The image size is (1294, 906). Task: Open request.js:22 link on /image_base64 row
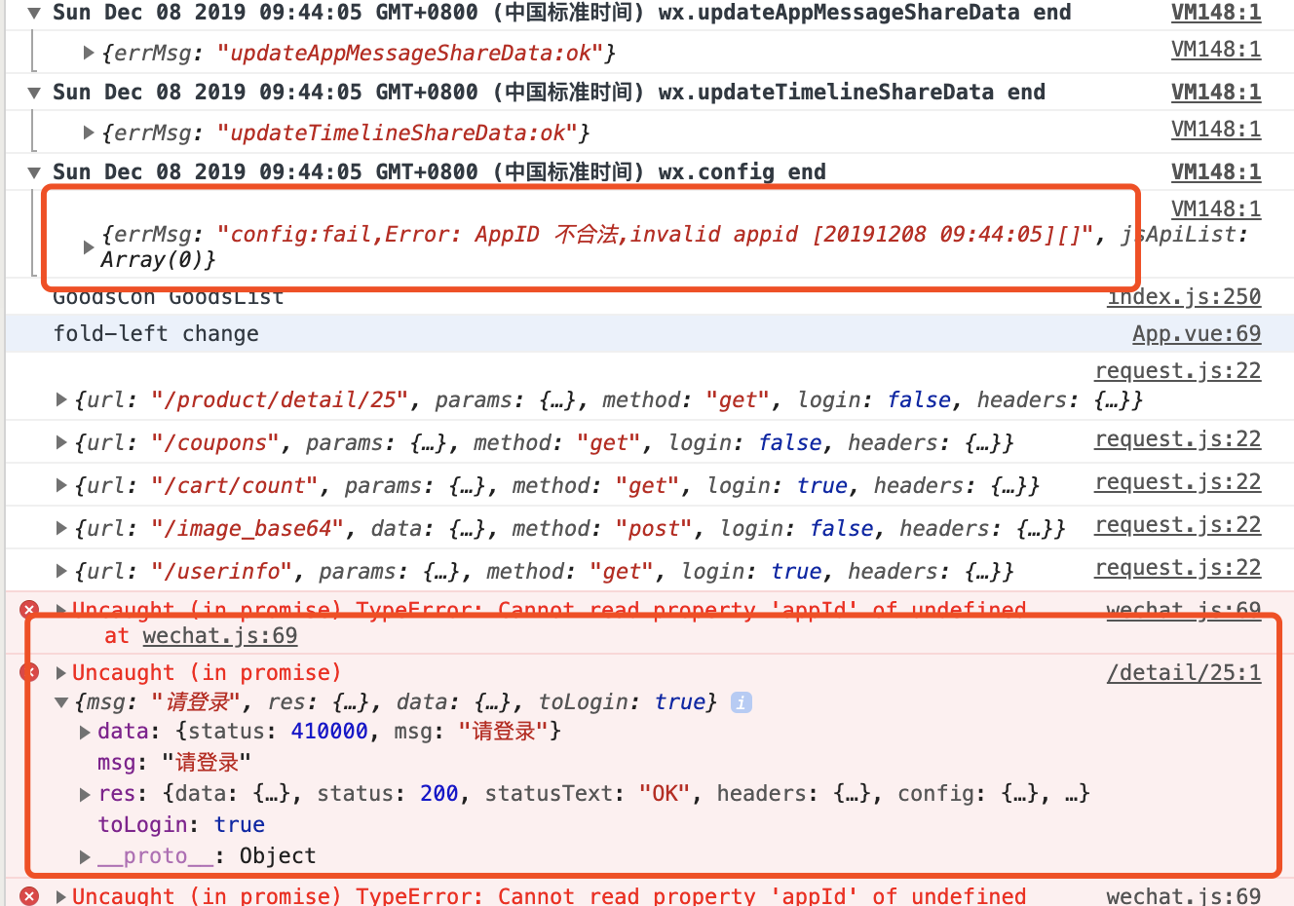tap(1177, 525)
